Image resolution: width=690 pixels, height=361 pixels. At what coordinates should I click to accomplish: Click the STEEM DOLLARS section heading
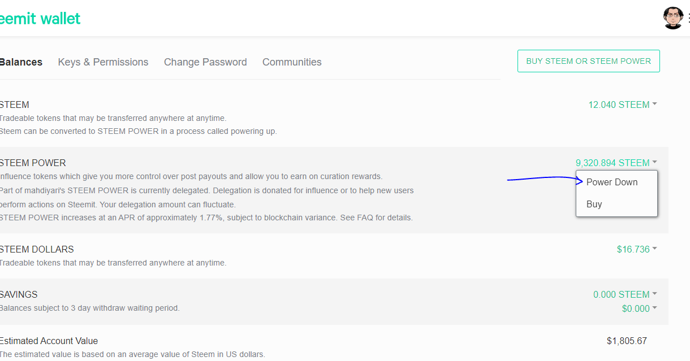click(37, 249)
